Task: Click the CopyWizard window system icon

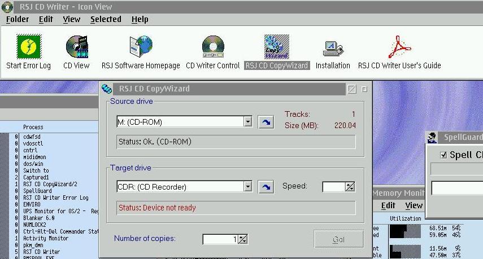Action: [107, 89]
